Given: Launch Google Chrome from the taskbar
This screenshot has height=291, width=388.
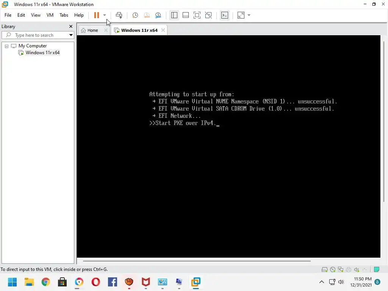Looking at the screenshot, I should (46, 282).
